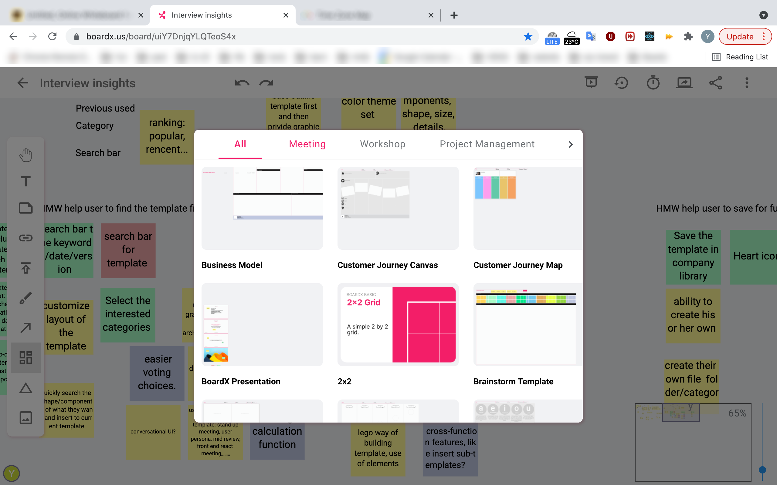Select the pen draw tool
This screenshot has width=777, height=485.
pos(26,298)
